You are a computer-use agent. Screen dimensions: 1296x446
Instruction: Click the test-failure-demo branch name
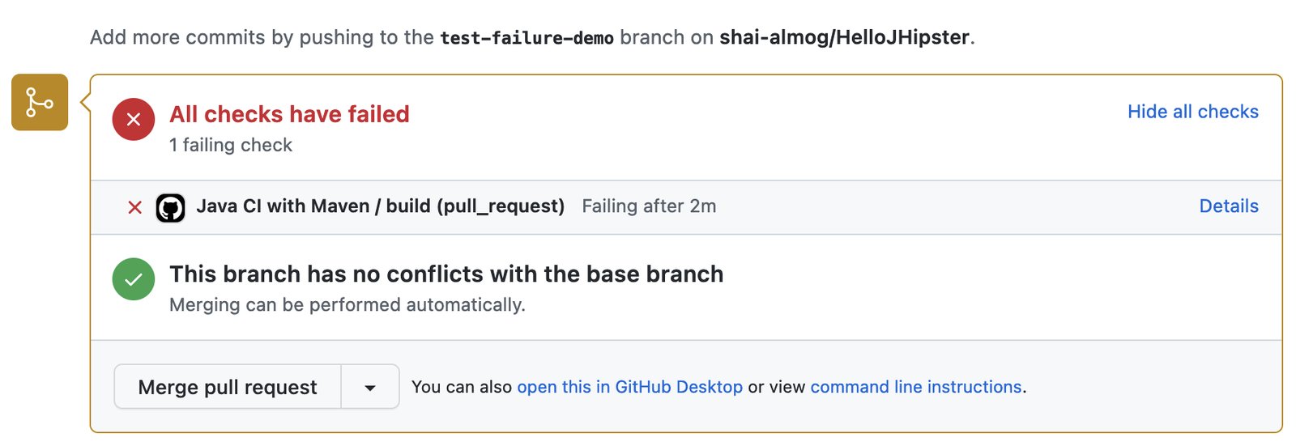526,37
